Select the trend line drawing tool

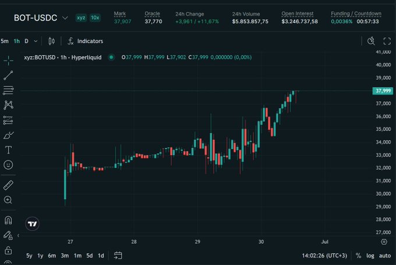8,76
